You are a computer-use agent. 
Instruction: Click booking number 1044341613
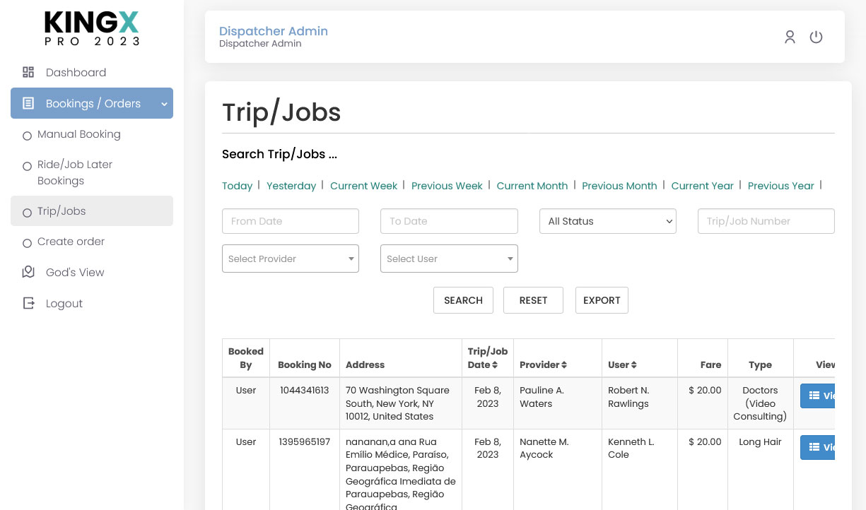tap(304, 391)
